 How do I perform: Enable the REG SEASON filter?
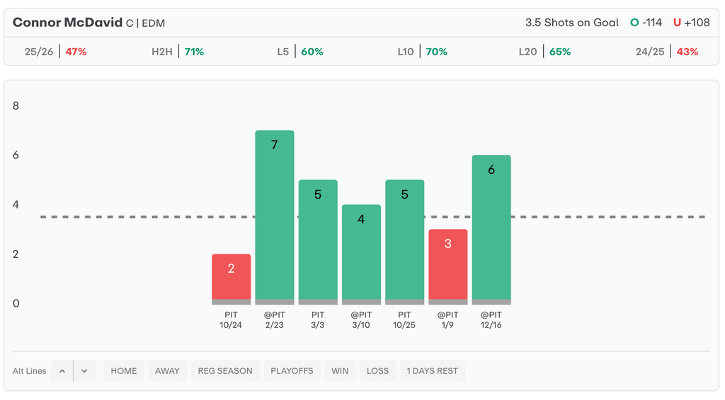pos(225,371)
